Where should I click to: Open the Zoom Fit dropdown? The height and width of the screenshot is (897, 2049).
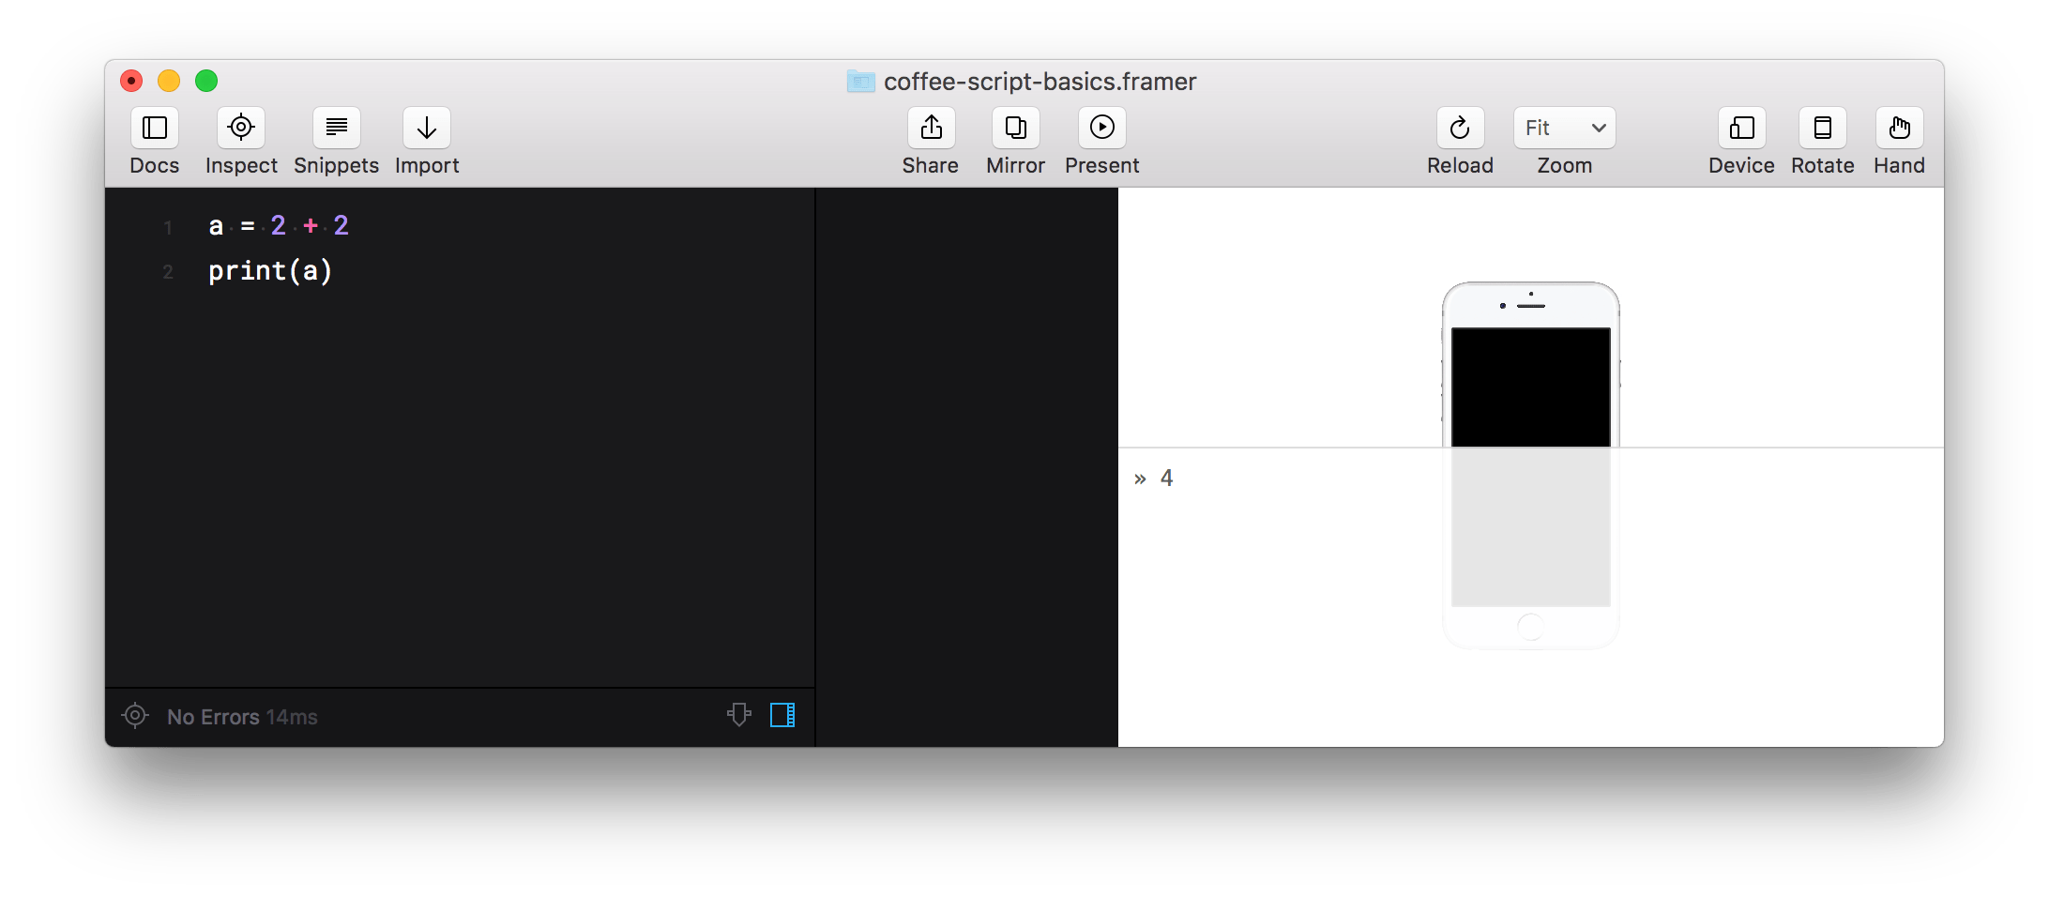coord(1563,128)
